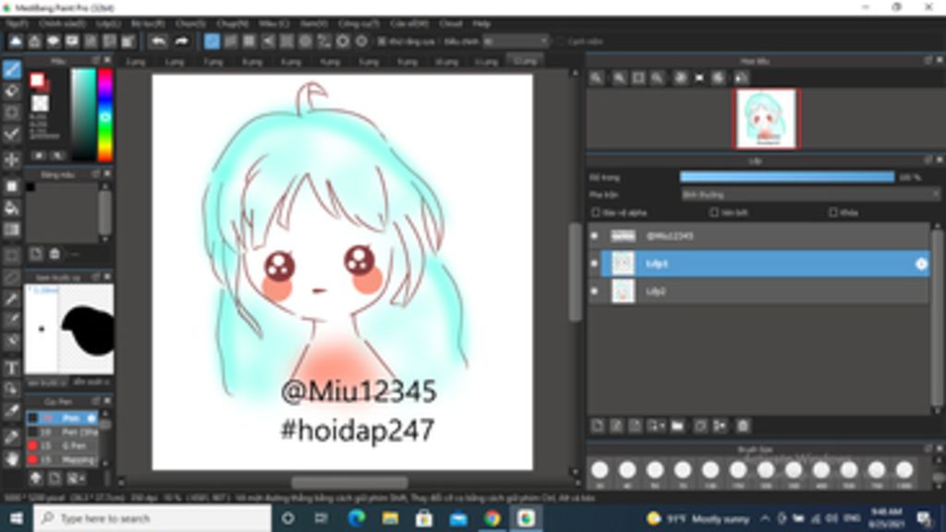Select the Brush tool in left toolbar
This screenshot has width=946, height=532.
coord(11,69)
